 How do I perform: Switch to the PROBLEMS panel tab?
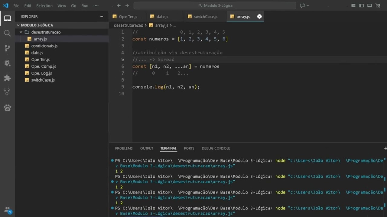124,148
